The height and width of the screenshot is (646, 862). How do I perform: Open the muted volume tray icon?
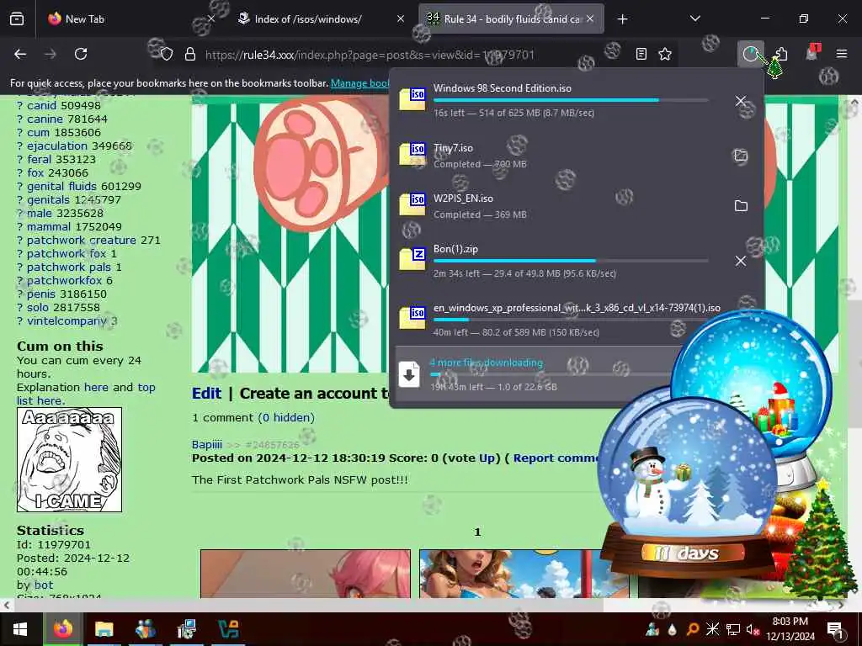(753, 629)
